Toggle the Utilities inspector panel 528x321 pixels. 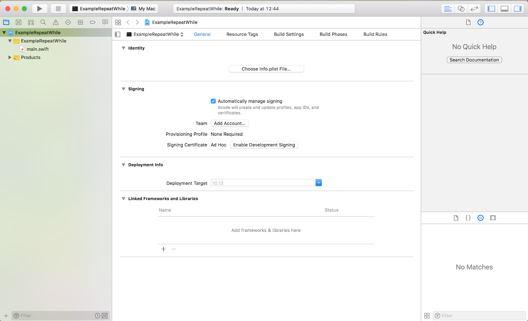click(518, 9)
